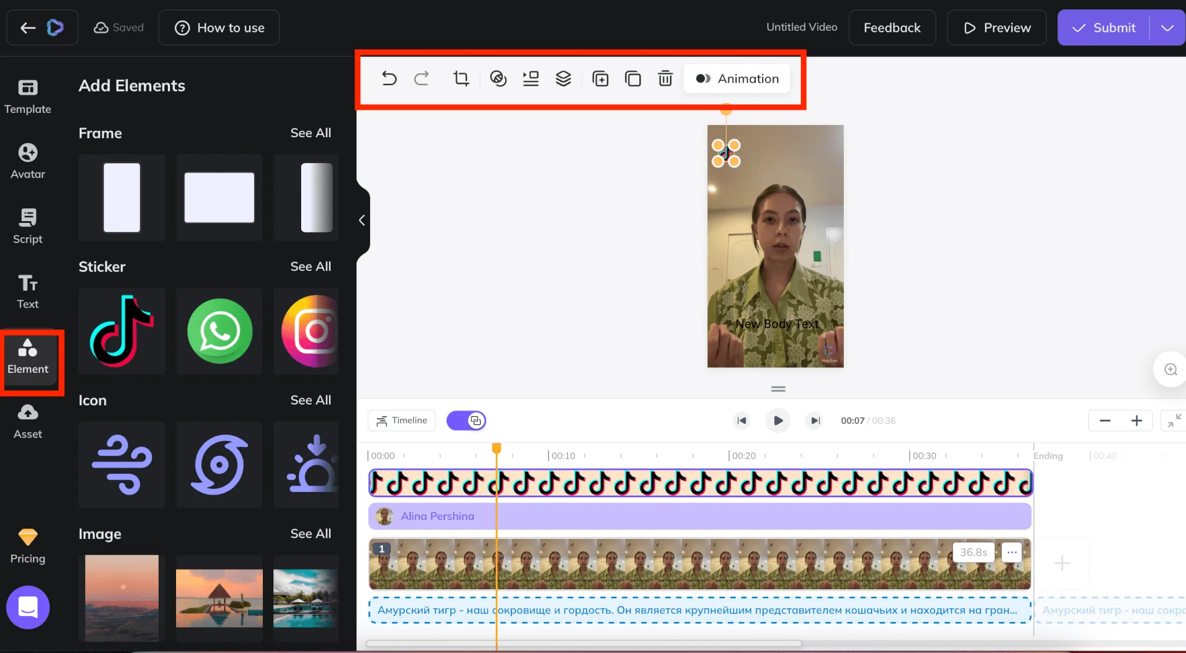Click the trash delete icon
1186x653 pixels.
click(665, 78)
